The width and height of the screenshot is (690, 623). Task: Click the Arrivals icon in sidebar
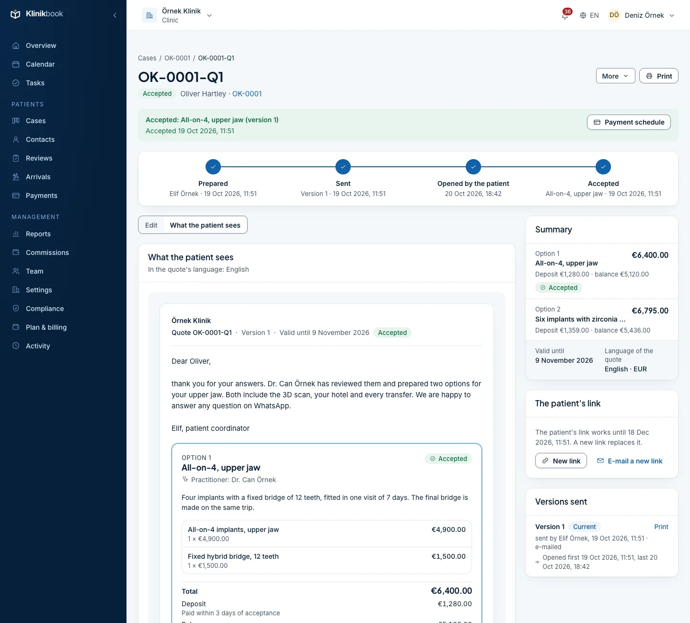click(16, 177)
